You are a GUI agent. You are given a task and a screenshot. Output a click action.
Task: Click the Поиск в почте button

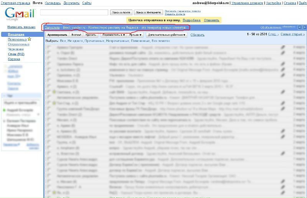121,12
